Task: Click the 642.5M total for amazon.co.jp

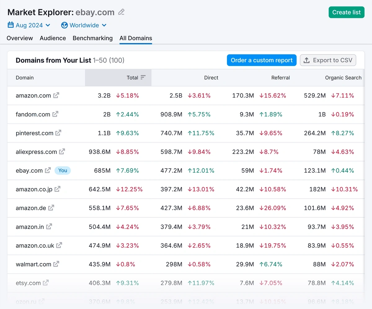Action: pos(100,189)
